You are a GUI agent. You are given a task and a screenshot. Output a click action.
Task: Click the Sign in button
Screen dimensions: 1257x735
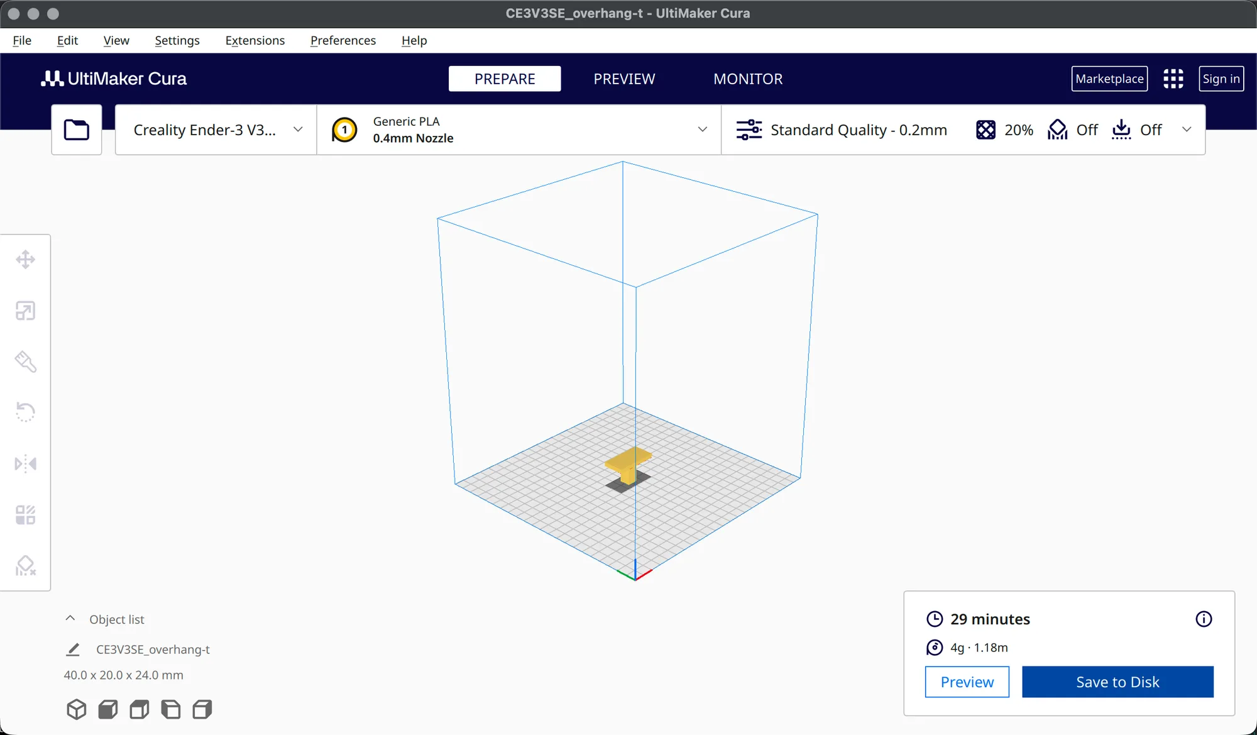pos(1221,79)
